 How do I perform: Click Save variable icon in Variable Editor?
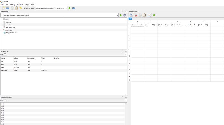tap(131, 15)
